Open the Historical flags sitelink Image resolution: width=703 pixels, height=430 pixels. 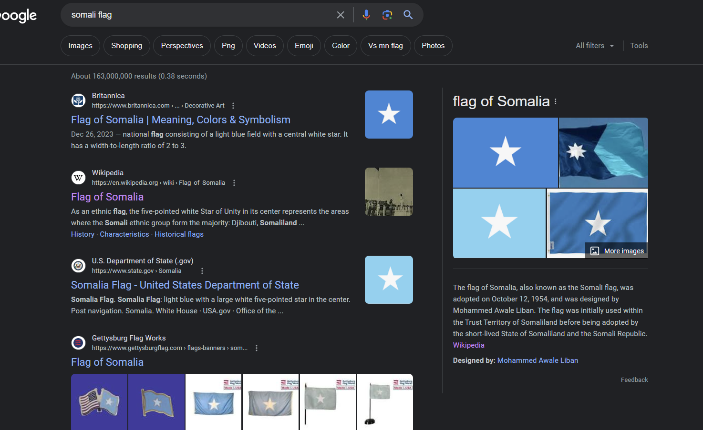pyautogui.click(x=179, y=234)
